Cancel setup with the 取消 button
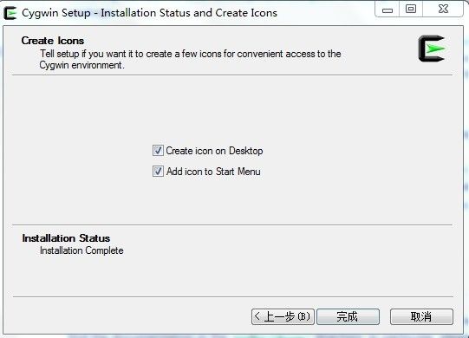Screen dimensions: 469x338 coord(421,316)
